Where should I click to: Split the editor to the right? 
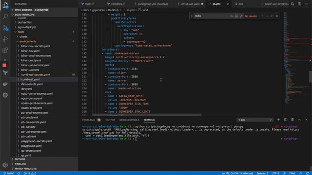tap(299, 4)
